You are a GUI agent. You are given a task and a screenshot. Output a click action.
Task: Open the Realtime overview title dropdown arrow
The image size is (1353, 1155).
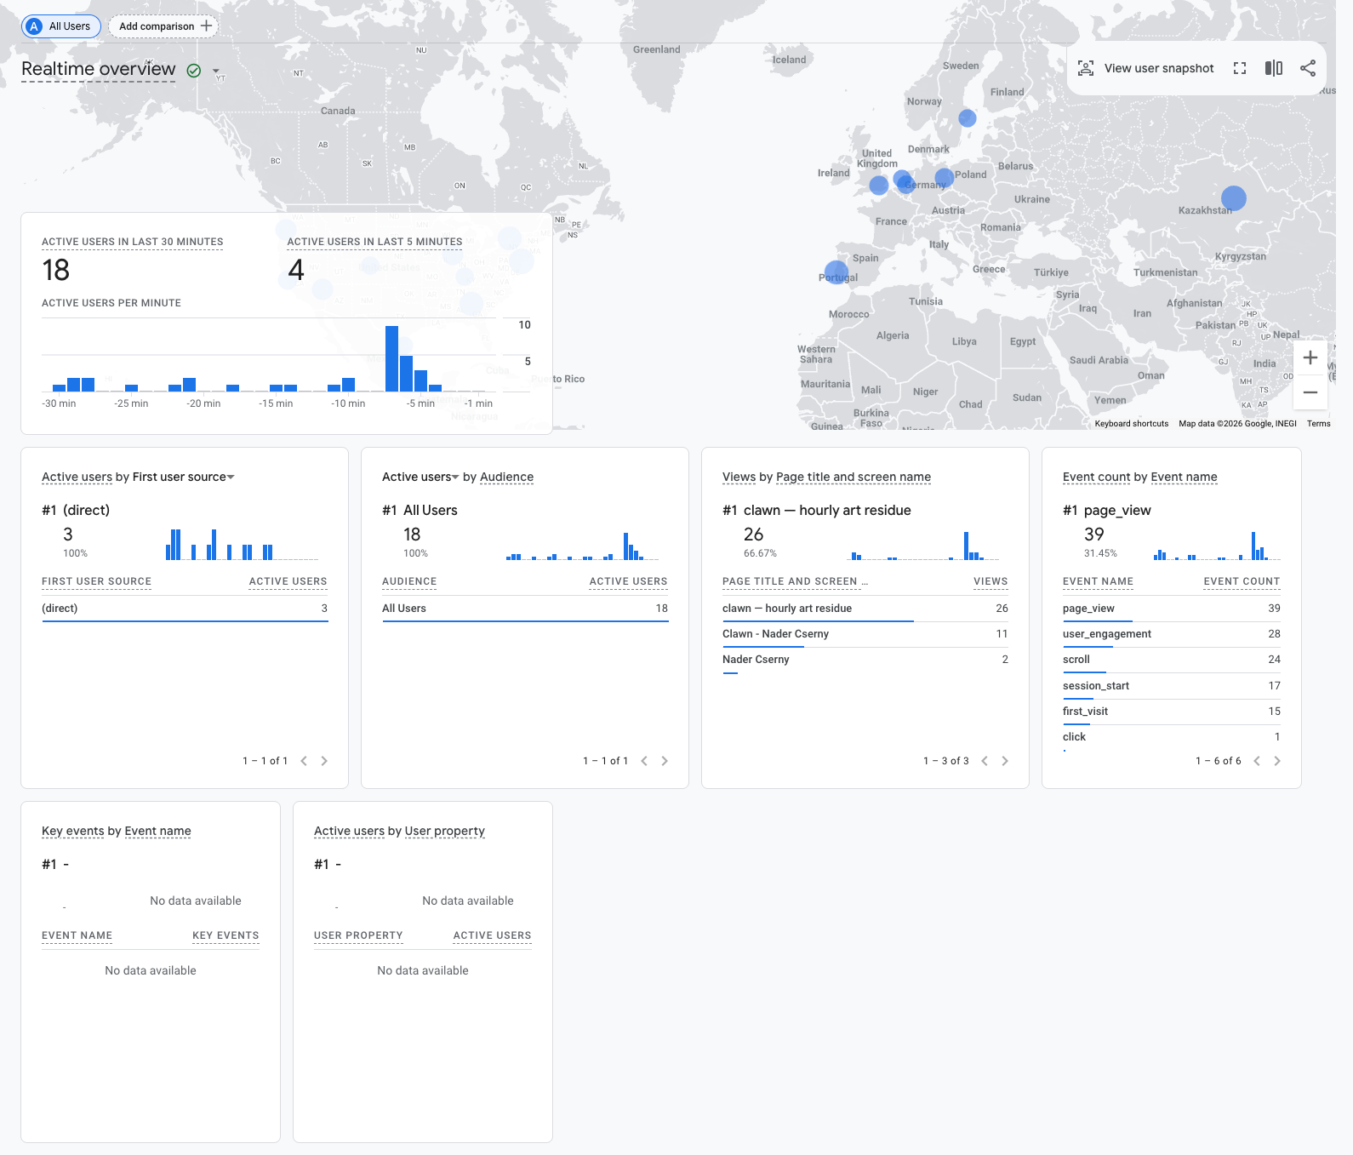[x=216, y=71]
